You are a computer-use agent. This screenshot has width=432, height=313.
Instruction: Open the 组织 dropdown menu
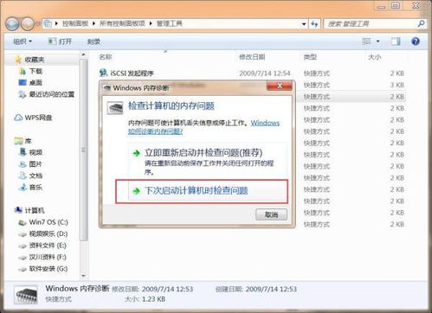(23, 42)
